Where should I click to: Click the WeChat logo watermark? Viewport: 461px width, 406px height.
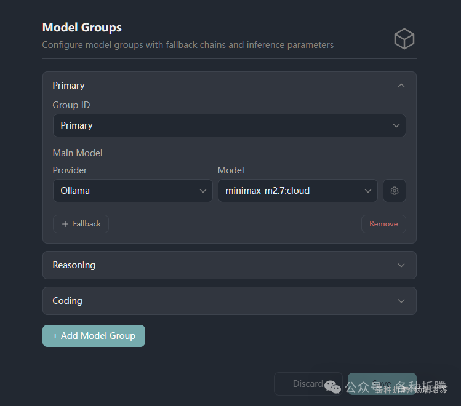click(333, 387)
